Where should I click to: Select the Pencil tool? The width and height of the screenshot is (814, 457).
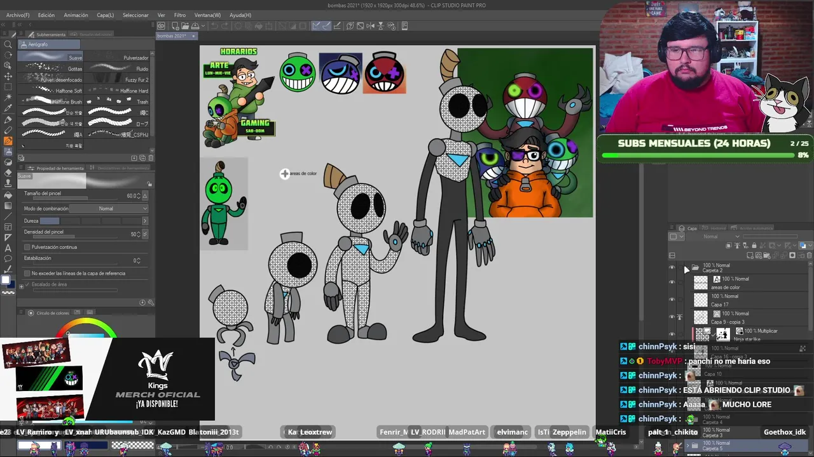click(x=8, y=130)
